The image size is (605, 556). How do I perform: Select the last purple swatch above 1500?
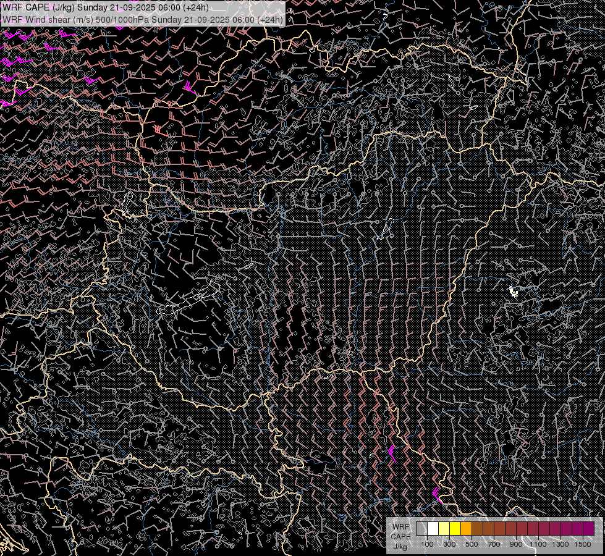tap(589, 528)
